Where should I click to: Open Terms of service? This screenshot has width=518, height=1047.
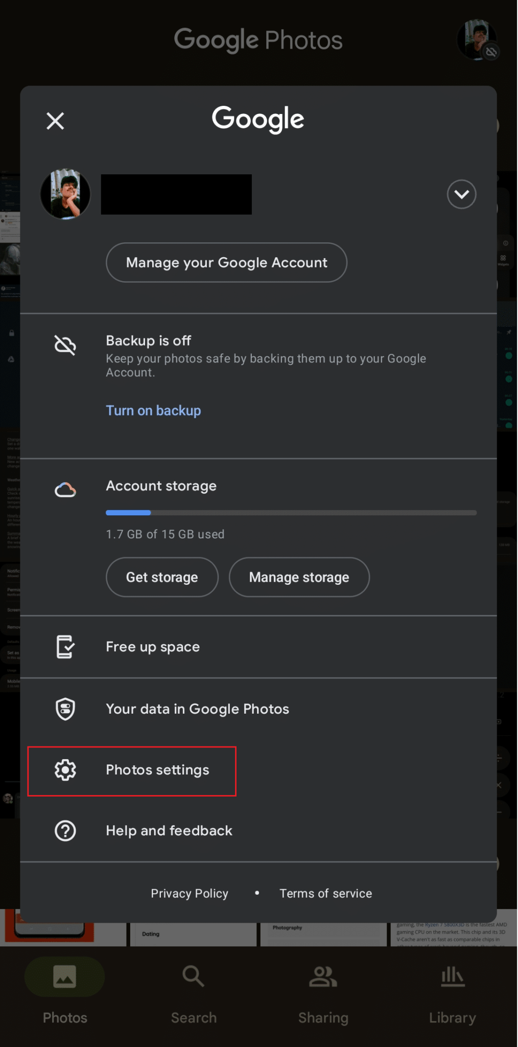pyautogui.click(x=325, y=894)
